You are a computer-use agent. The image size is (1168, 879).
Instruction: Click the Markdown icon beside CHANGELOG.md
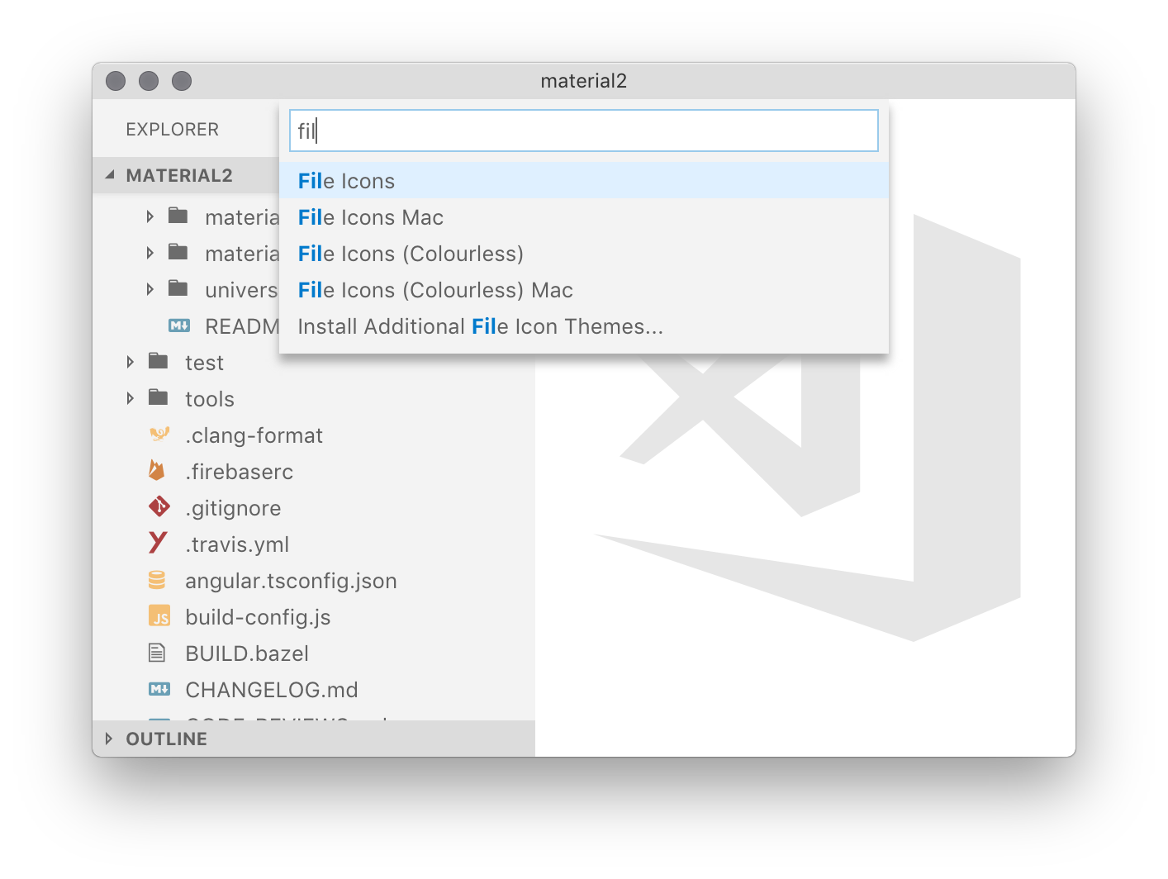[159, 689]
